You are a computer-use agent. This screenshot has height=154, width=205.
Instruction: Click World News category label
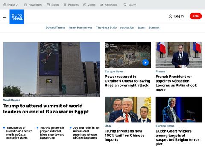(12, 100)
